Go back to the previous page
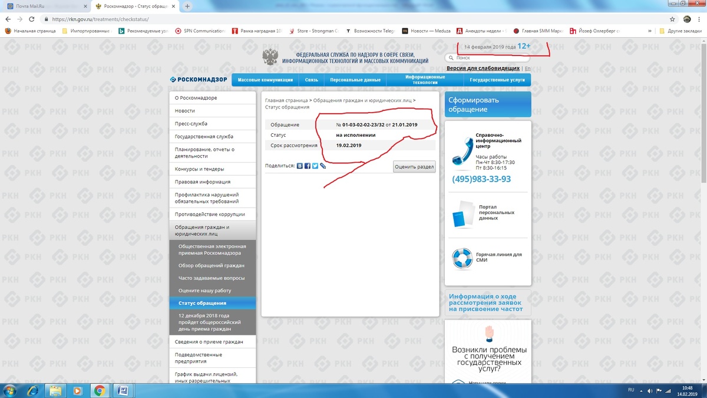707x398 pixels. pyautogui.click(x=8, y=19)
